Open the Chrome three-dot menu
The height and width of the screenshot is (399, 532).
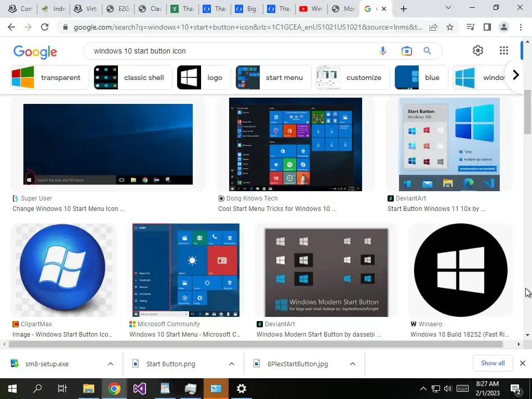point(521,27)
